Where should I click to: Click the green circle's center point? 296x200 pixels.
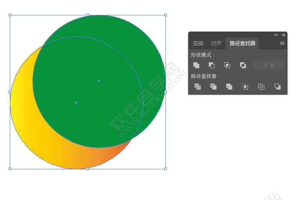pyautogui.click(x=98, y=81)
